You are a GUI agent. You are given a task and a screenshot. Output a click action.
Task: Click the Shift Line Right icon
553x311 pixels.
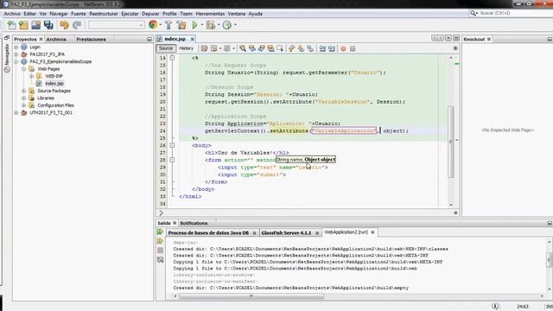(332, 48)
